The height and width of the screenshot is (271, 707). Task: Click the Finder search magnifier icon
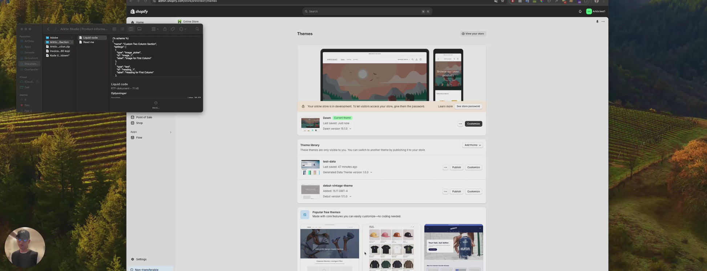pyautogui.click(x=197, y=29)
